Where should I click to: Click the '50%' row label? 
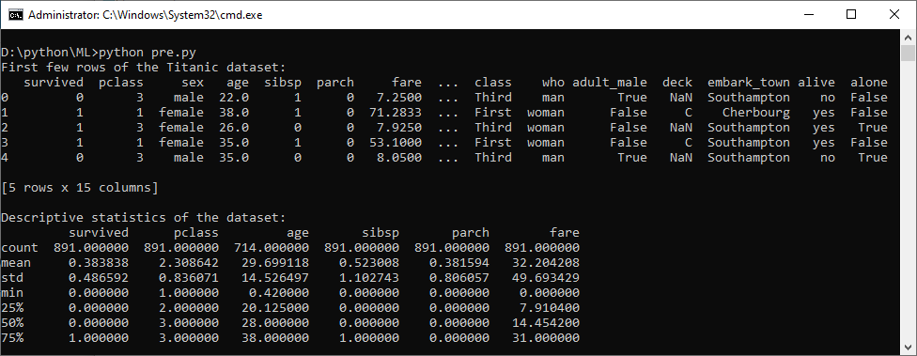click(x=12, y=323)
